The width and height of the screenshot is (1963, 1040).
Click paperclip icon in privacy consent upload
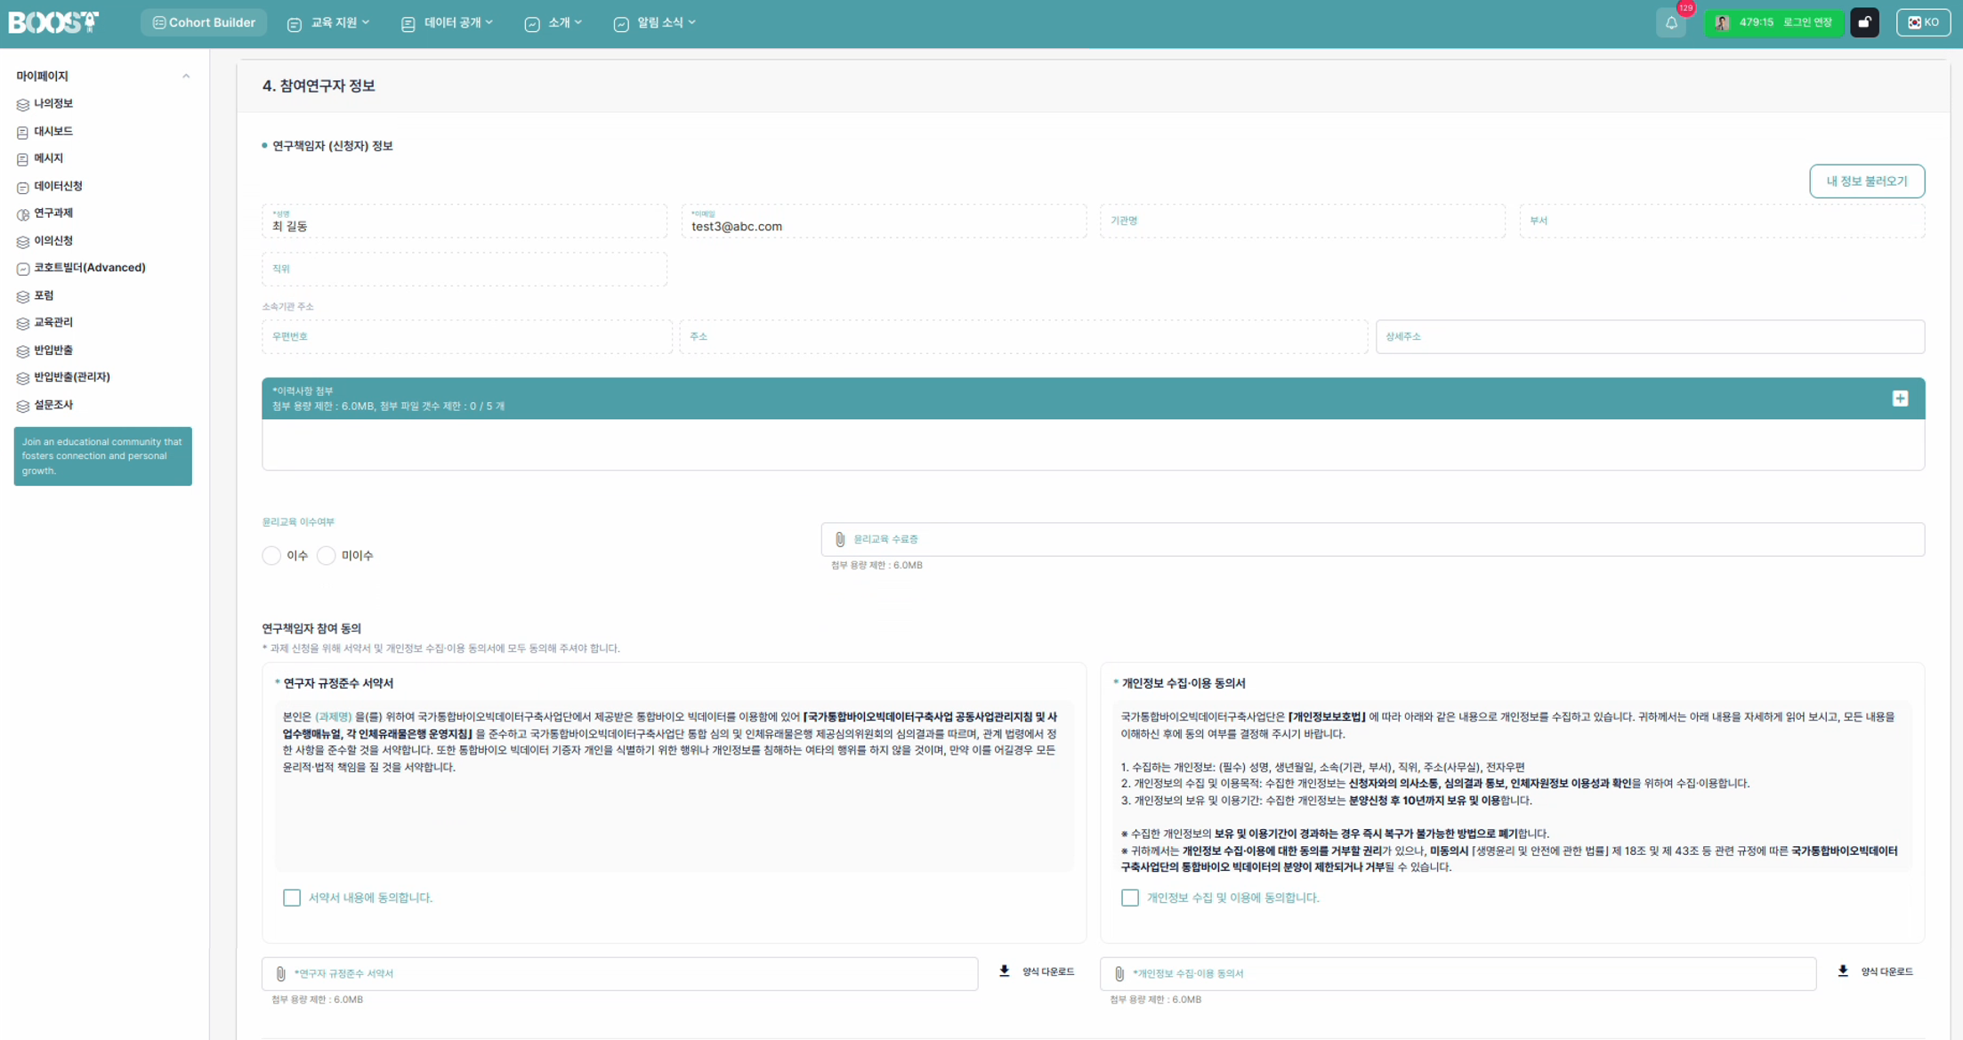click(1119, 974)
